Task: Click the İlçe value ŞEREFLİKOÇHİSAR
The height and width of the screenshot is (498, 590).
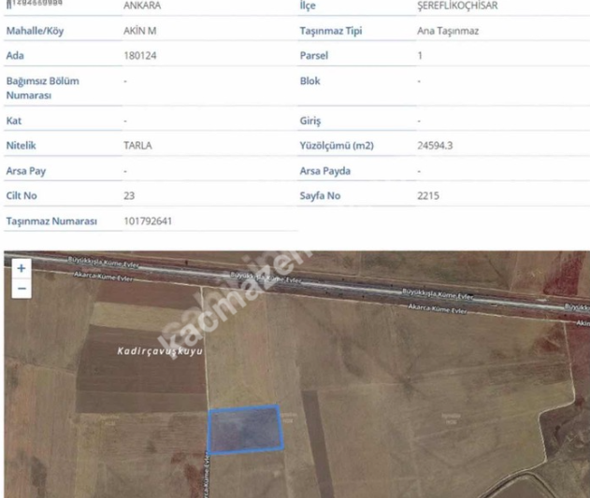Action: pos(457,6)
